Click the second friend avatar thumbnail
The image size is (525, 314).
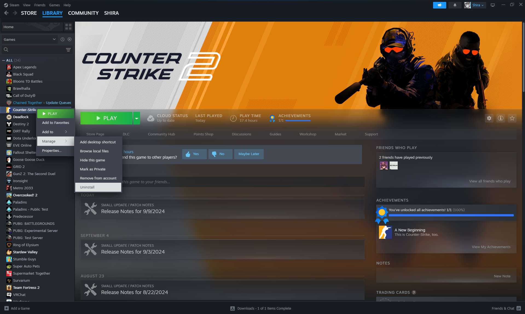(x=394, y=165)
